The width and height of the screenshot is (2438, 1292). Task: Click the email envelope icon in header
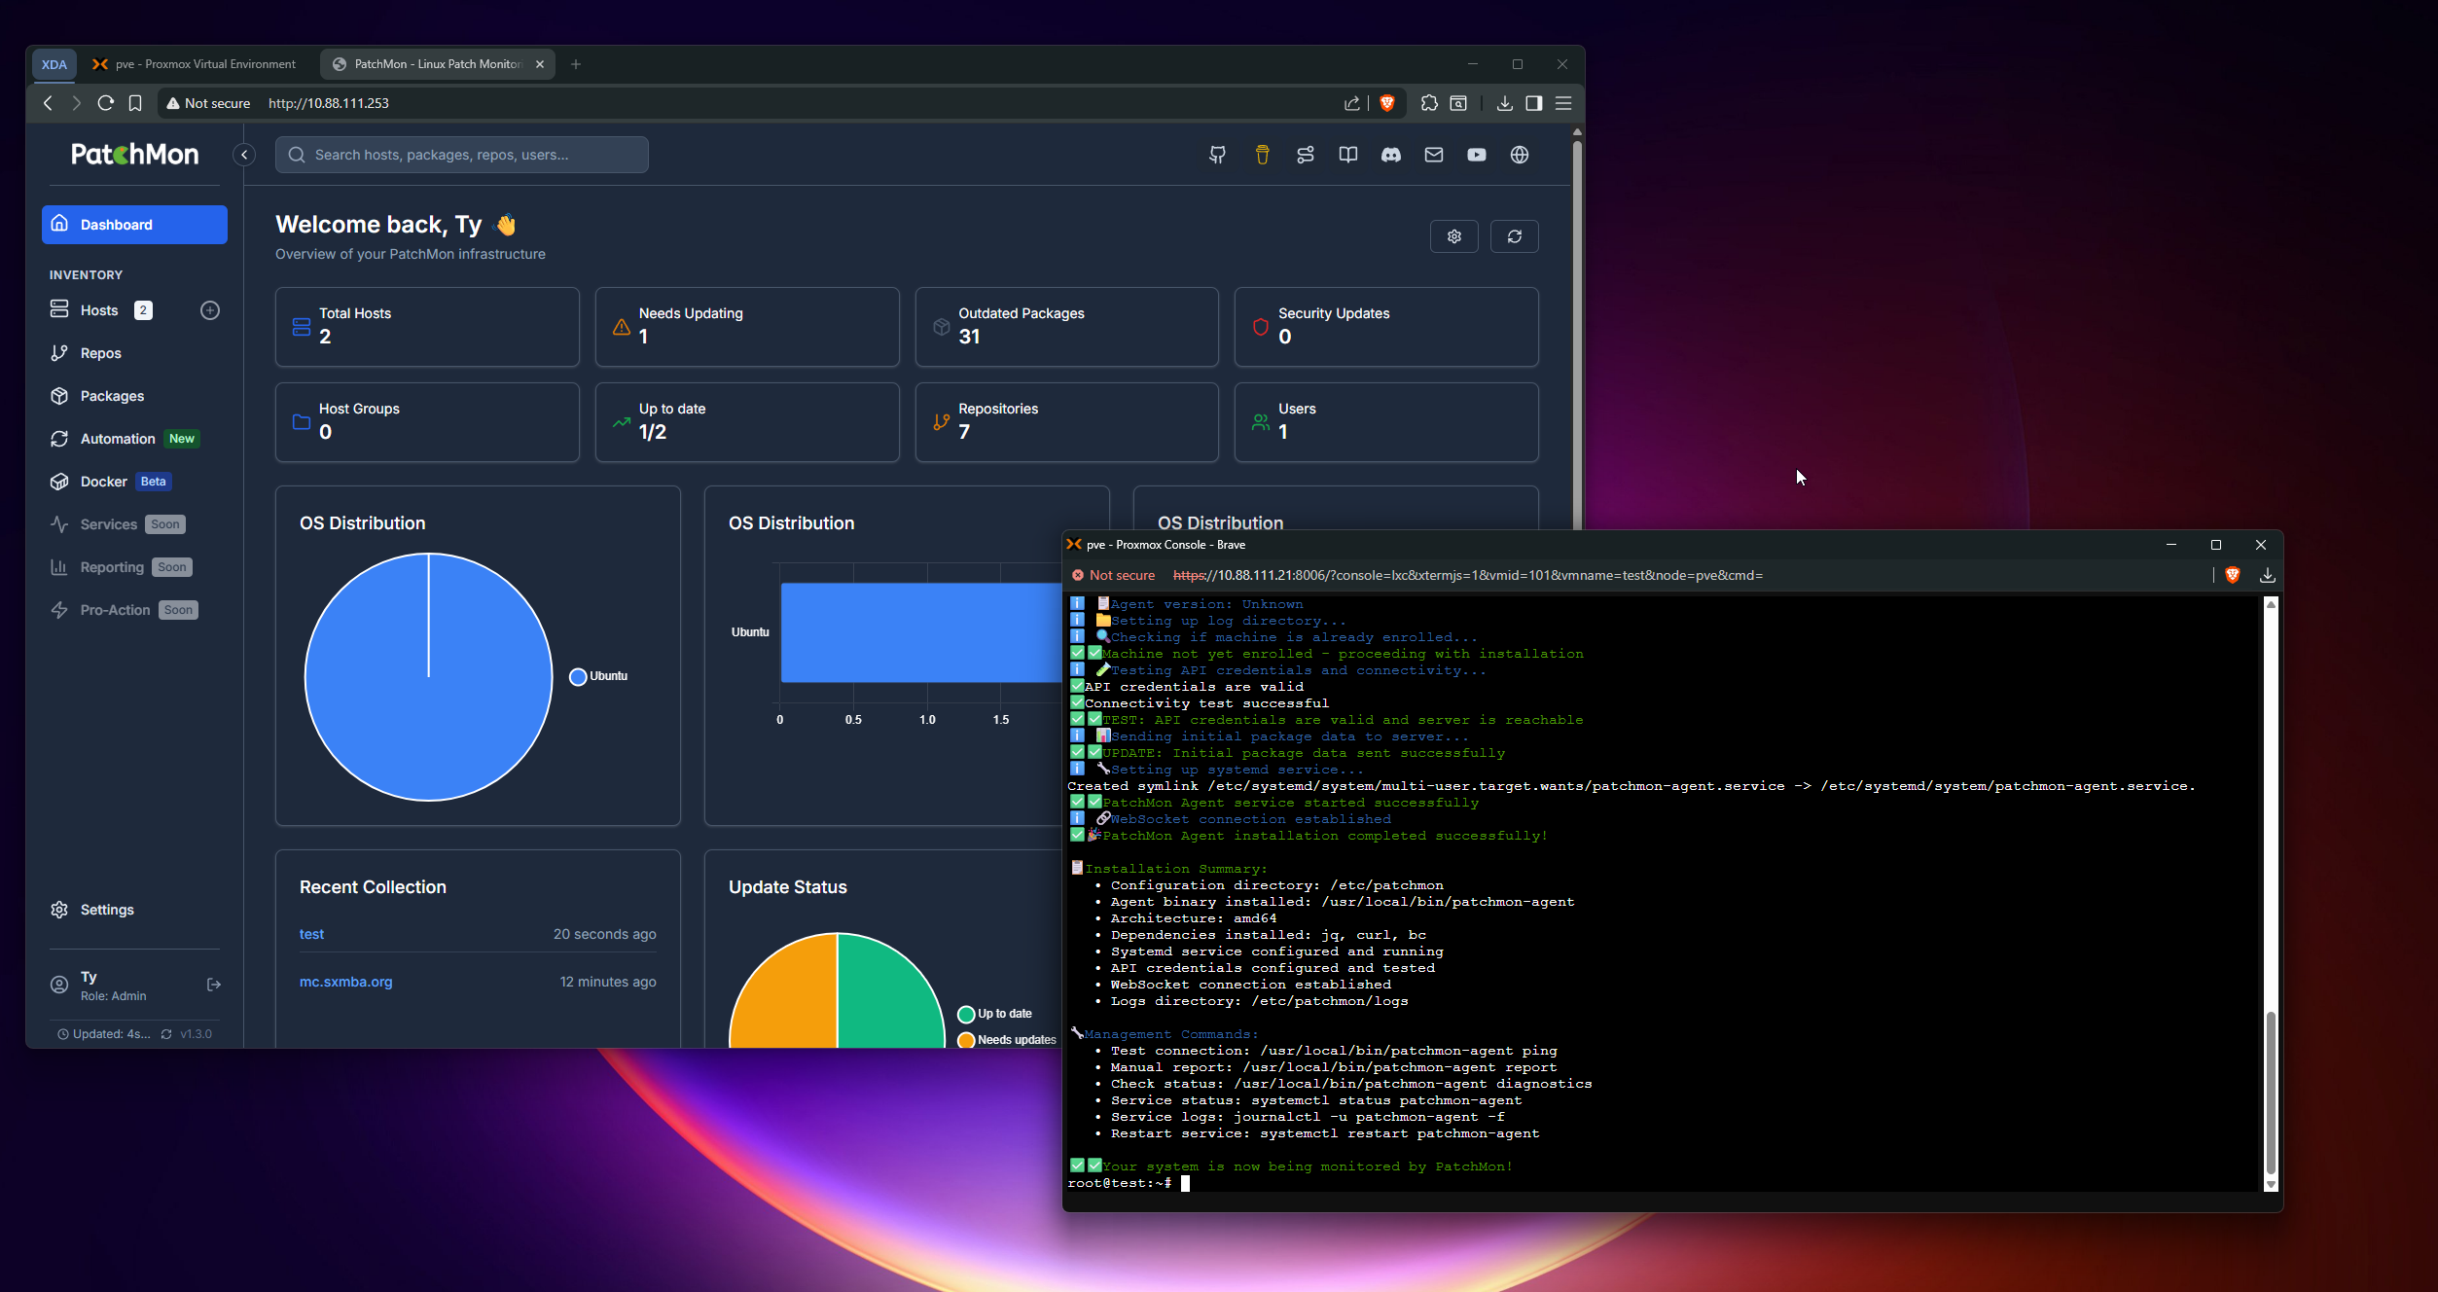coord(1433,155)
